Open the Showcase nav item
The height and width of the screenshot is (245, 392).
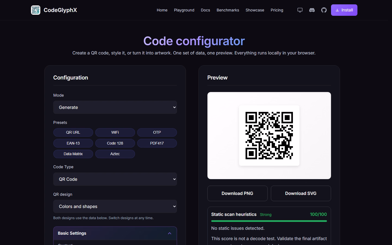(255, 10)
